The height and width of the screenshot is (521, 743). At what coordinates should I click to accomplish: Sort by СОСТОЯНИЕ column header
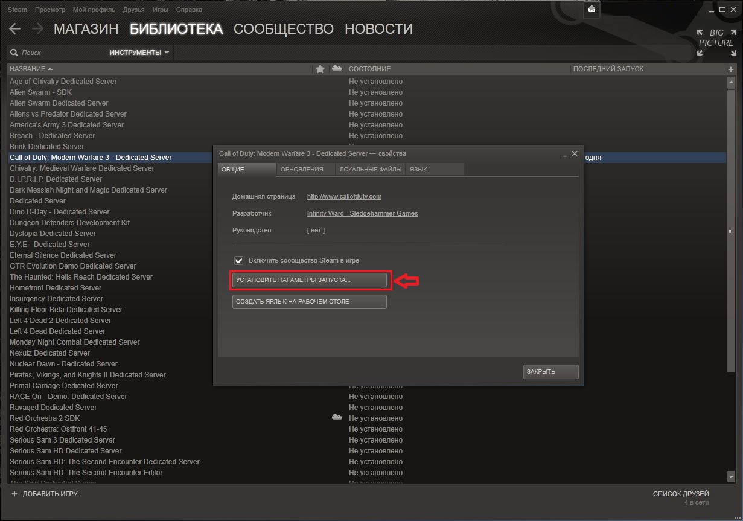(x=369, y=69)
